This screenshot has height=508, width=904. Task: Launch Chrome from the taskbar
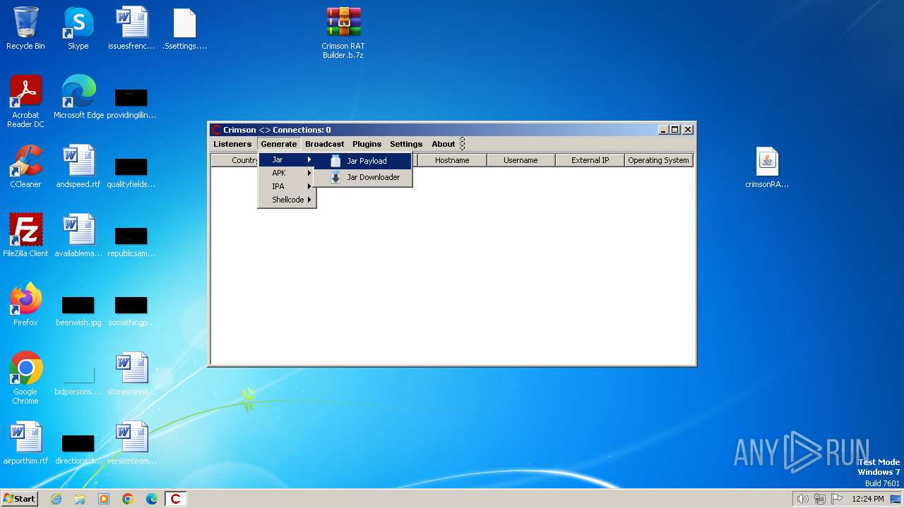(x=128, y=499)
